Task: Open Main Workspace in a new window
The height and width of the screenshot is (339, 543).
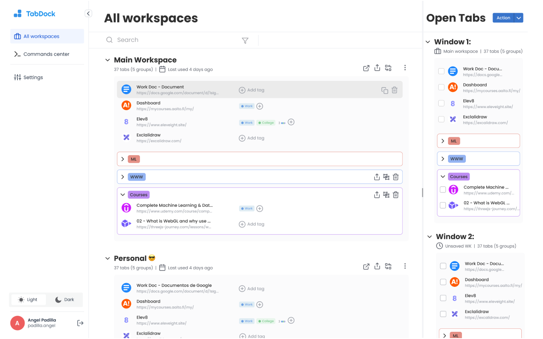Action: (x=366, y=68)
